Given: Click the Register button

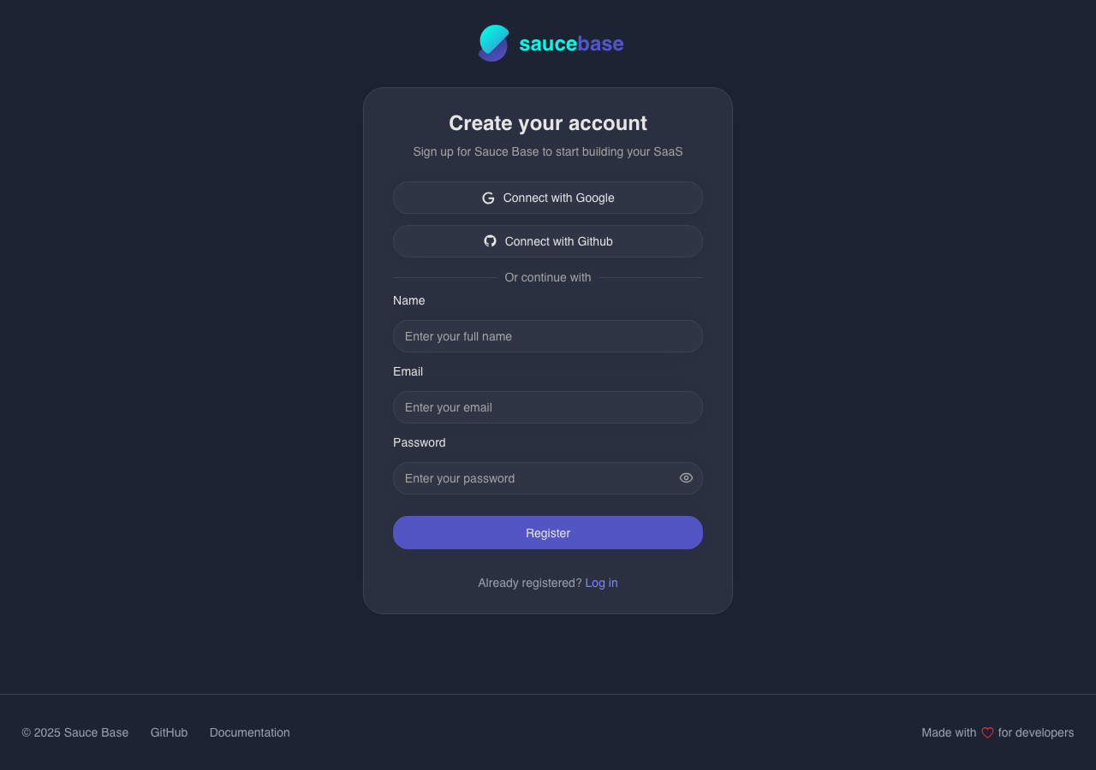Looking at the screenshot, I should (x=547, y=532).
